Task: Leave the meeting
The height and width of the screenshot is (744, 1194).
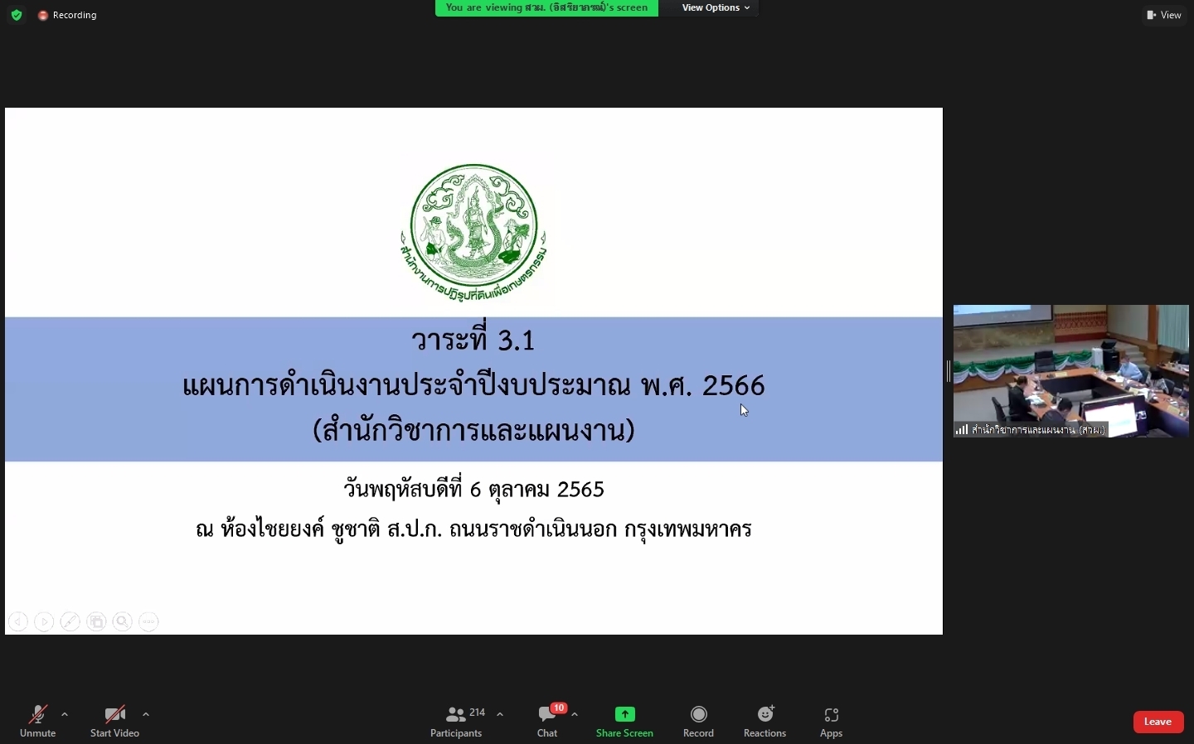Action: (x=1158, y=722)
